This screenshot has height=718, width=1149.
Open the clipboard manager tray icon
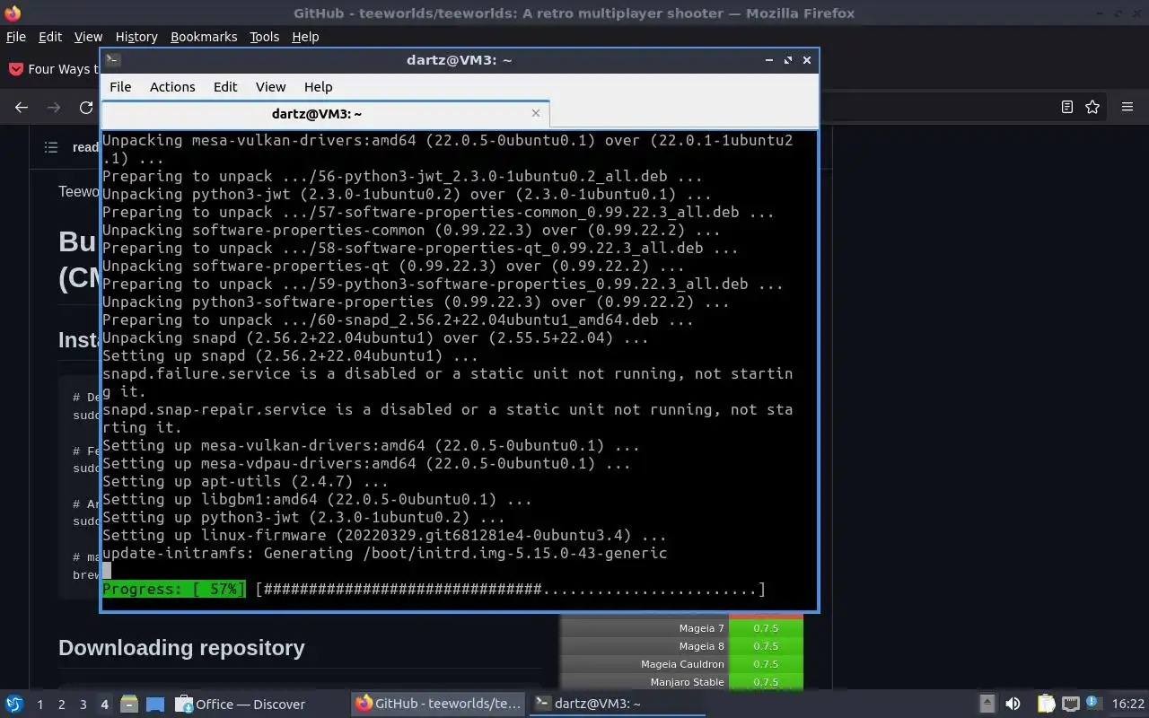point(1046,704)
